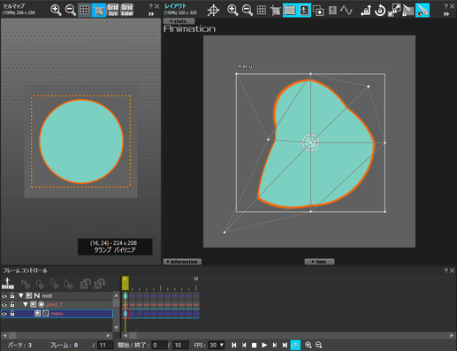
Task: Toggle loop playback button
Action: pos(295,345)
